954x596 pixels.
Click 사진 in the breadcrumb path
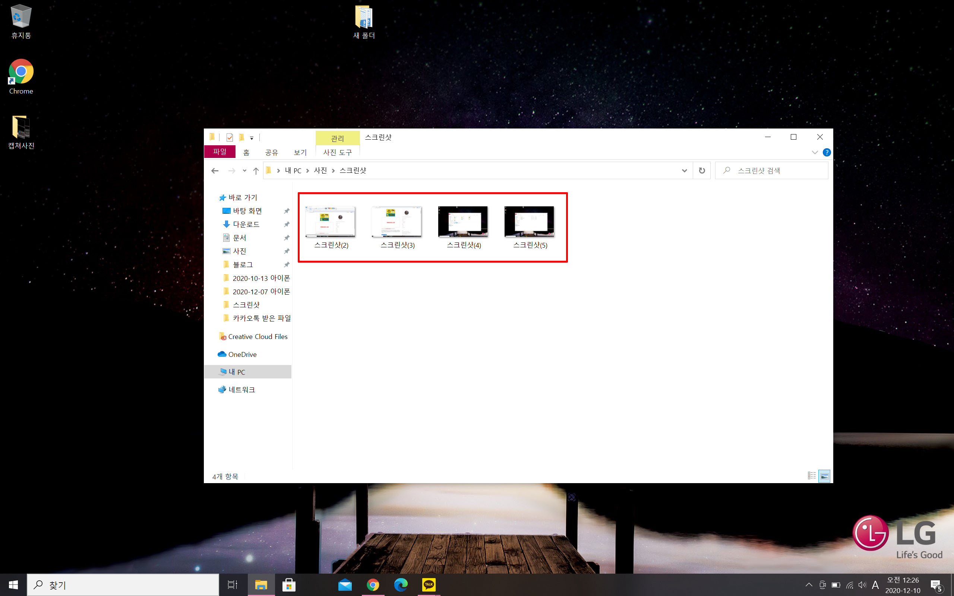pyautogui.click(x=320, y=170)
